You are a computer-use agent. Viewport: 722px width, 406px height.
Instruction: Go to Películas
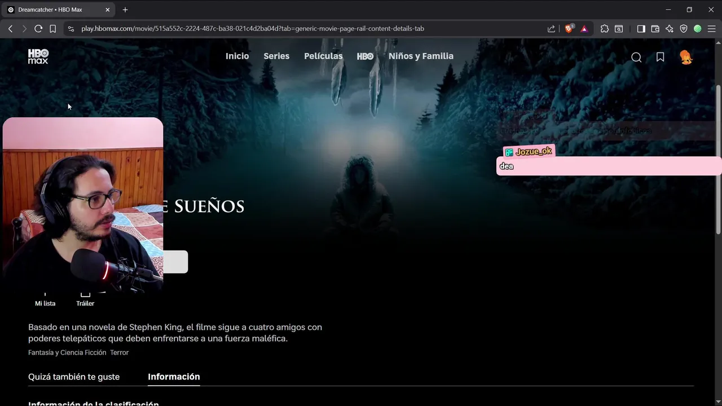coord(323,56)
